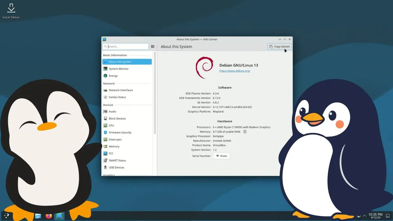Select About this System in sidebar
This screenshot has height=221, width=393.
point(127,62)
